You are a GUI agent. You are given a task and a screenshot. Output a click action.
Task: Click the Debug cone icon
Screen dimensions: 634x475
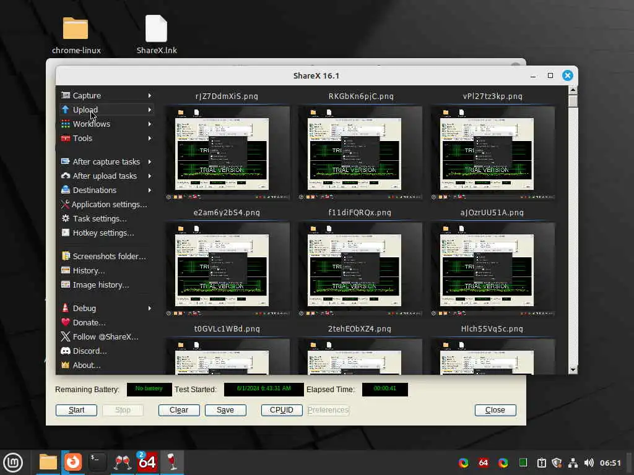65,308
